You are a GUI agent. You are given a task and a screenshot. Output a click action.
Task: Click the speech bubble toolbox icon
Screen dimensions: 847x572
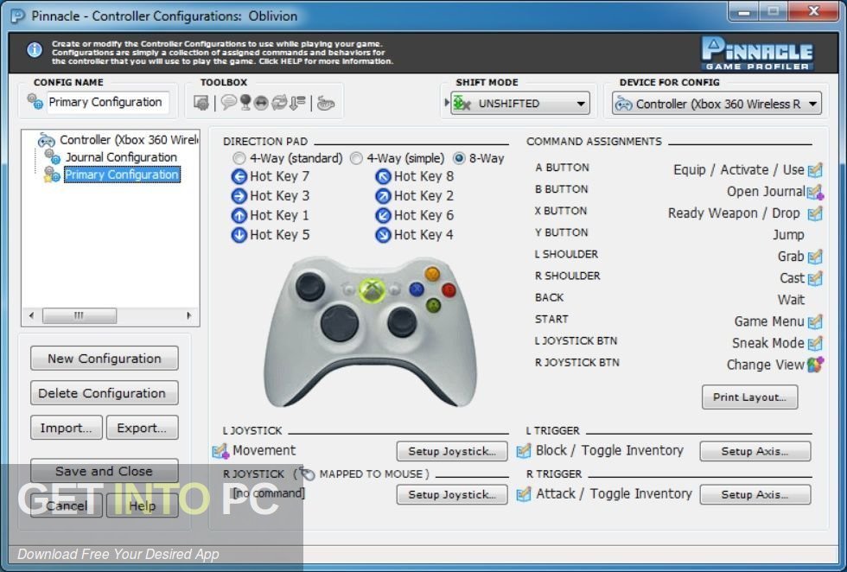228,102
